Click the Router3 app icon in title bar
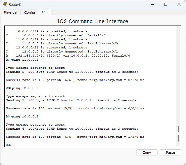The height and width of the screenshot is (165, 186). click(5, 4)
